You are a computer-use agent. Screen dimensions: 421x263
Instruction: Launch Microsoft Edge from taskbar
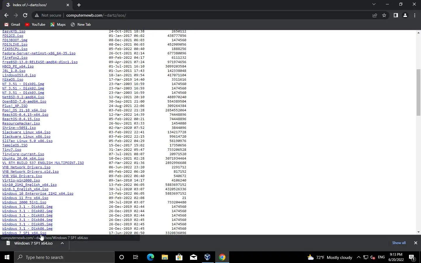tap(150, 257)
